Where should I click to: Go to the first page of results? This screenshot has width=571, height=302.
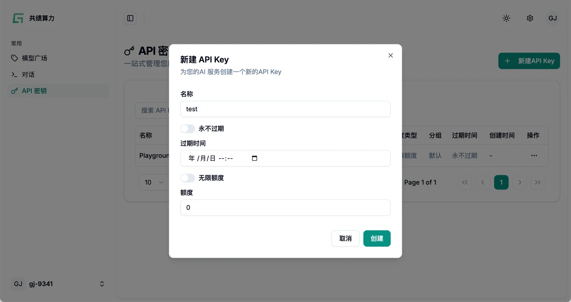465,182
